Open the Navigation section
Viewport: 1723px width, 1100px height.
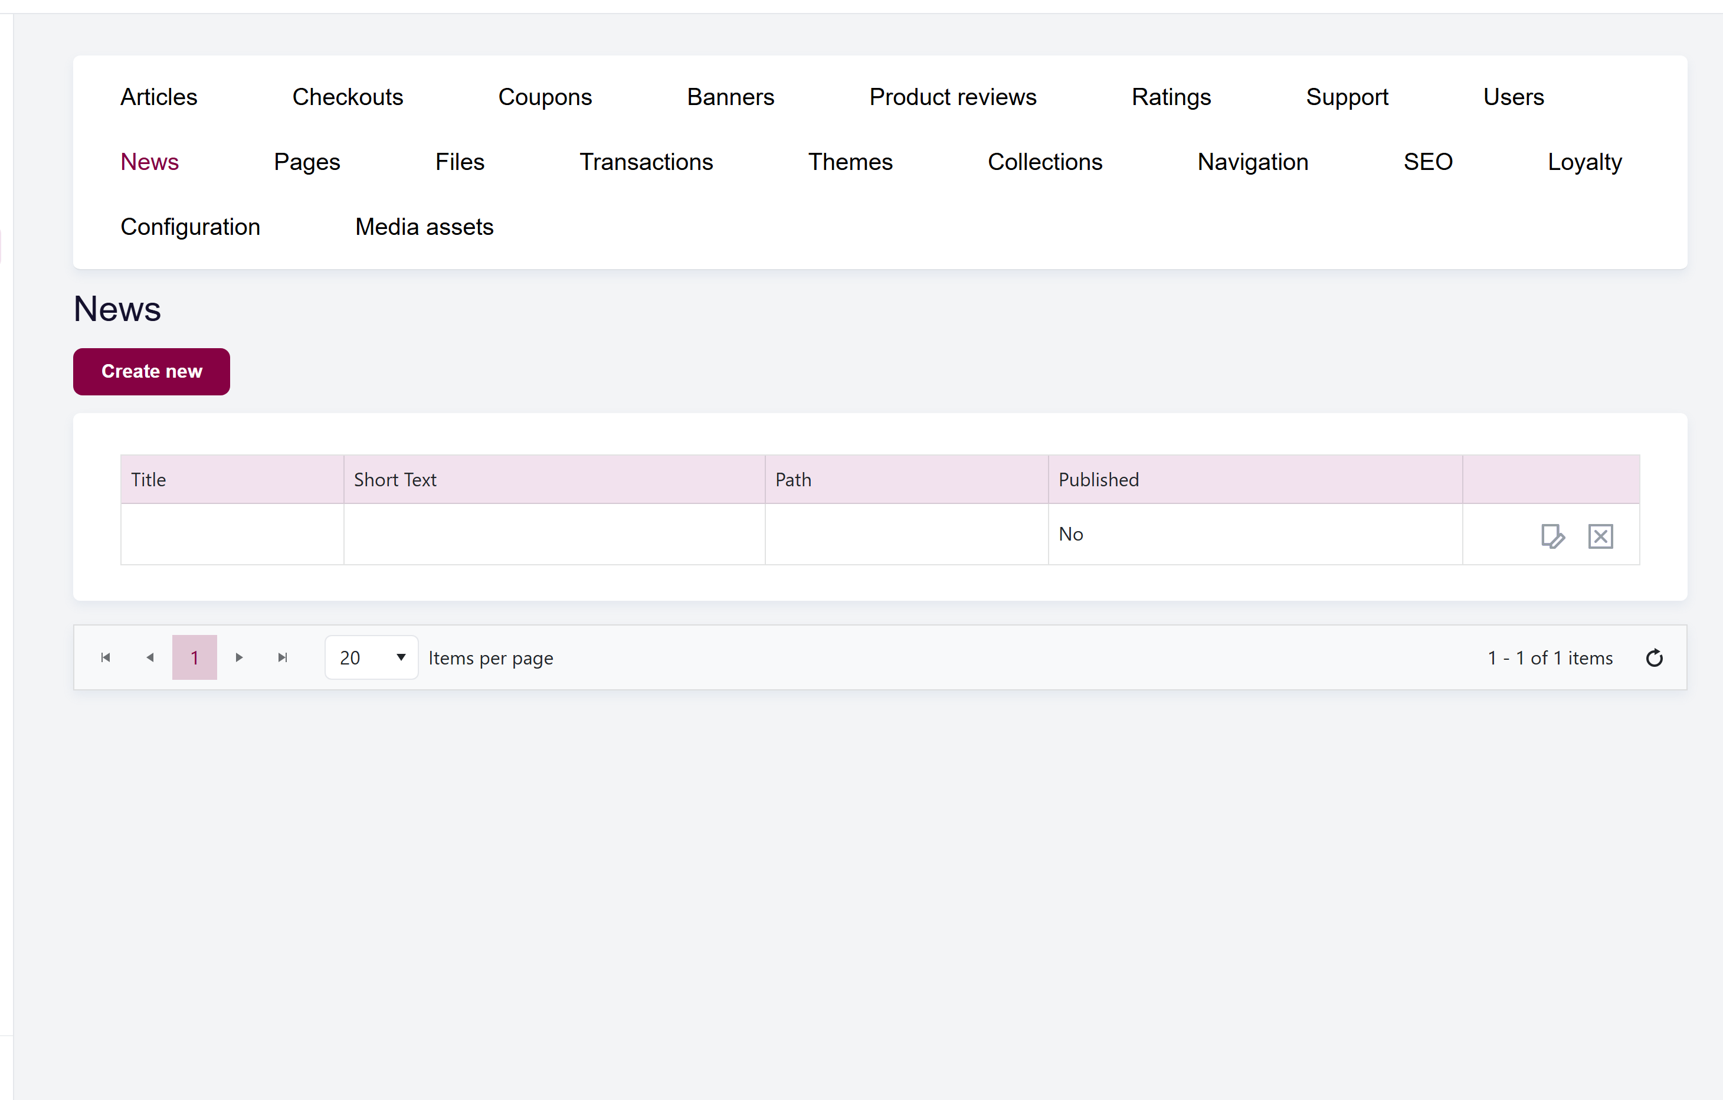(x=1253, y=162)
